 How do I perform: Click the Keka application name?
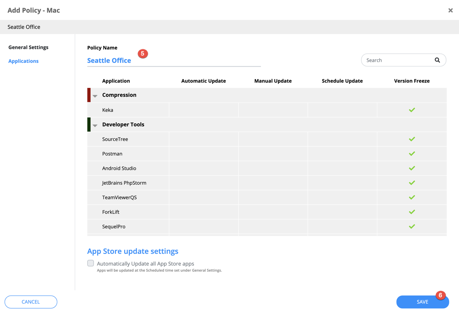click(108, 110)
